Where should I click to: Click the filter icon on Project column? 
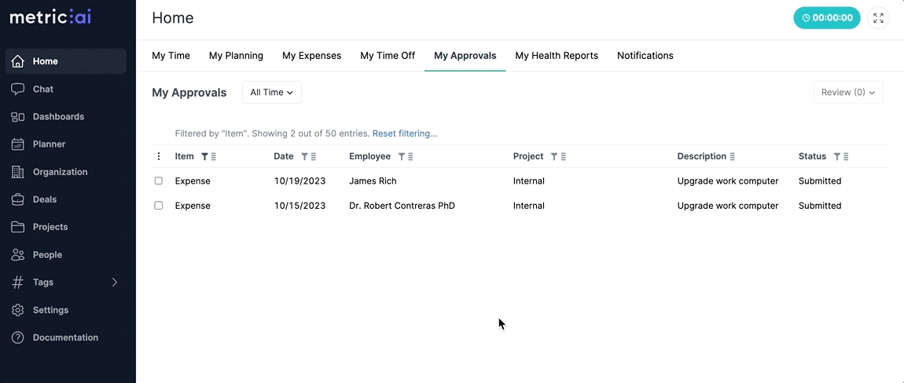click(x=554, y=157)
